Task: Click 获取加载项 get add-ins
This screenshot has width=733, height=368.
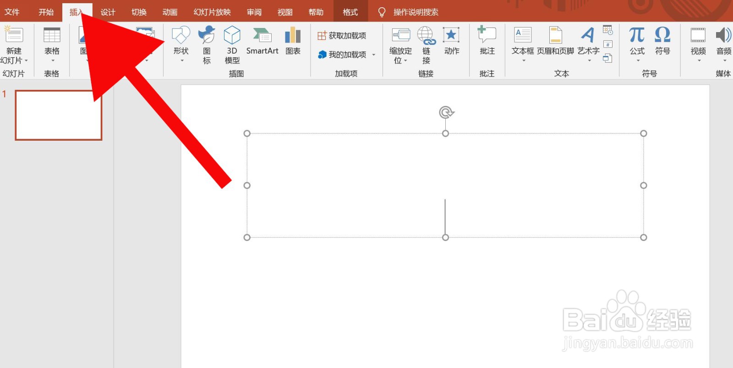Action: tap(342, 35)
